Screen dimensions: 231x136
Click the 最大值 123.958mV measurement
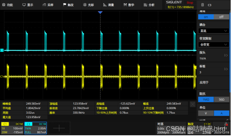[x=24, y=117]
